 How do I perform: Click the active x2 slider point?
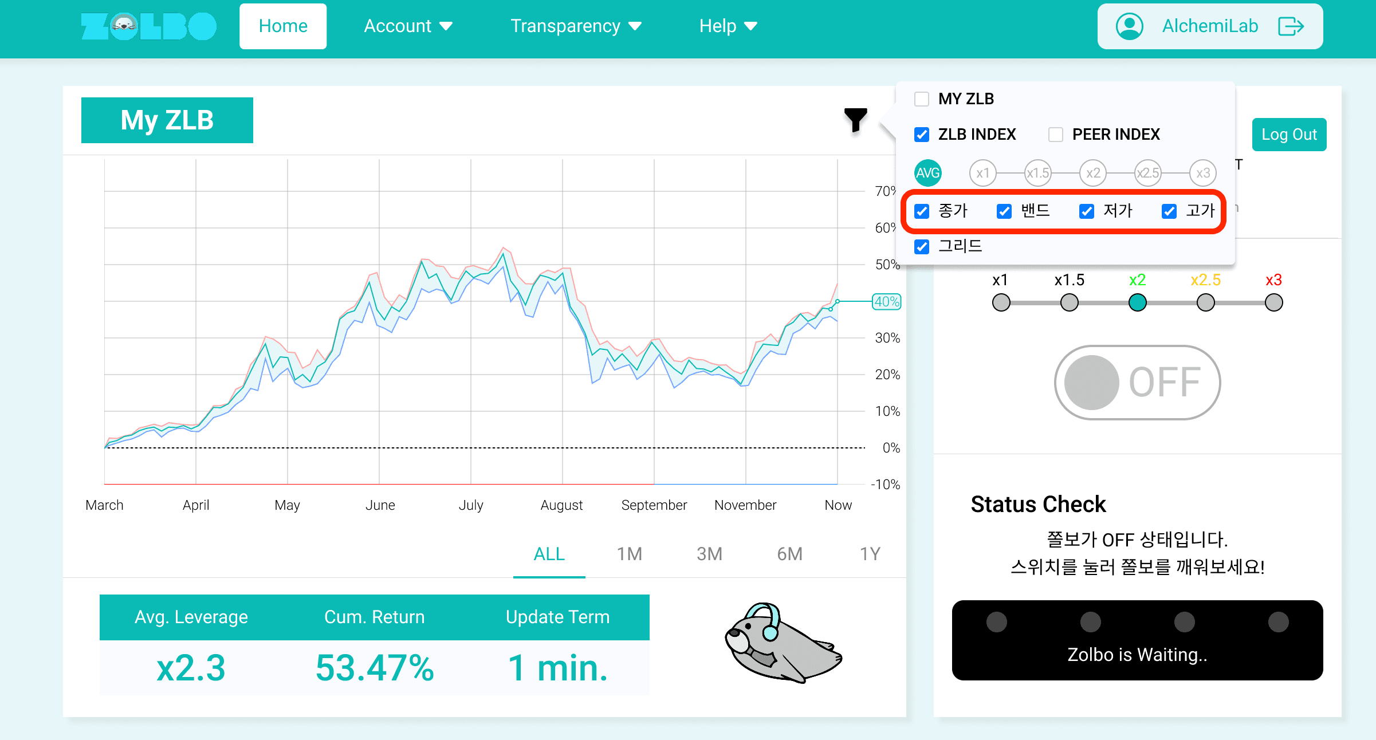(1137, 302)
